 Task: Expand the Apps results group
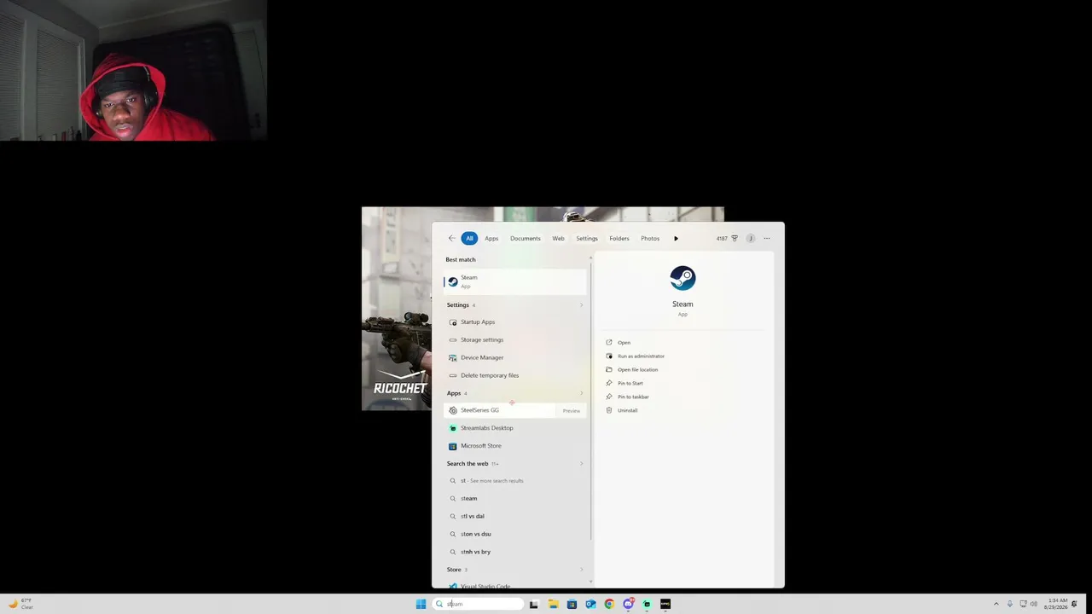click(x=582, y=393)
